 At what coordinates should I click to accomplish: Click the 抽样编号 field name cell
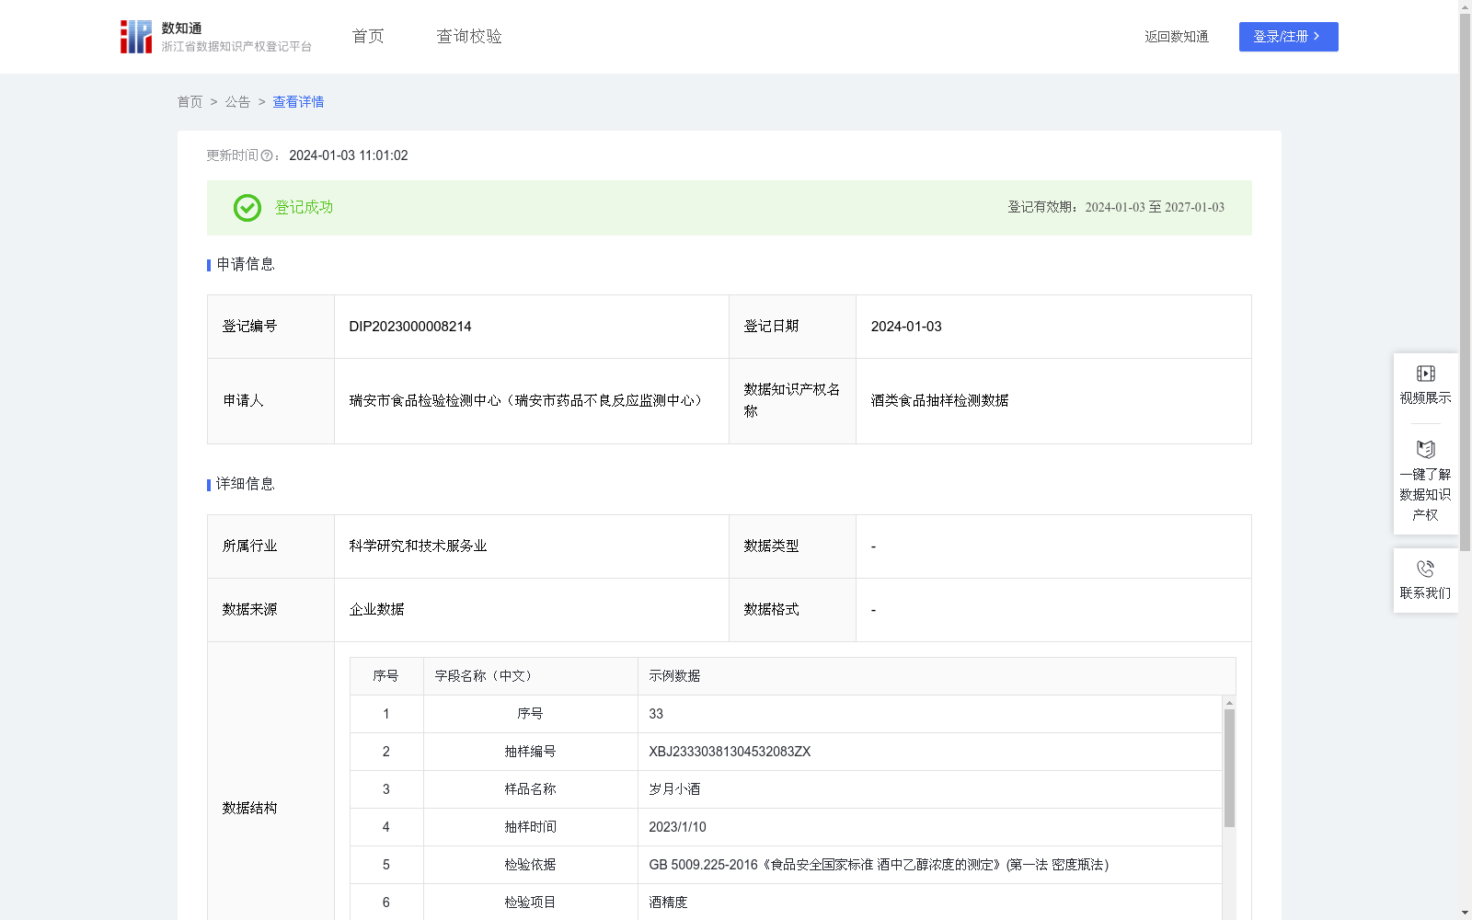pyautogui.click(x=530, y=752)
